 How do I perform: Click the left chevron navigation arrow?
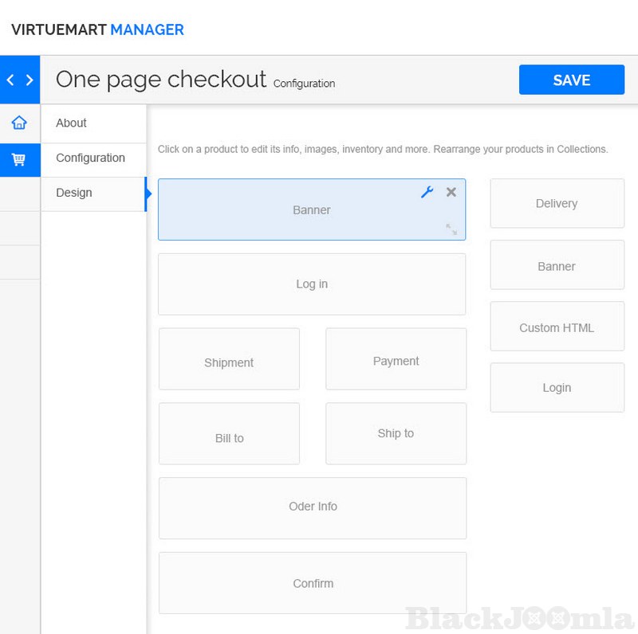[10, 80]
